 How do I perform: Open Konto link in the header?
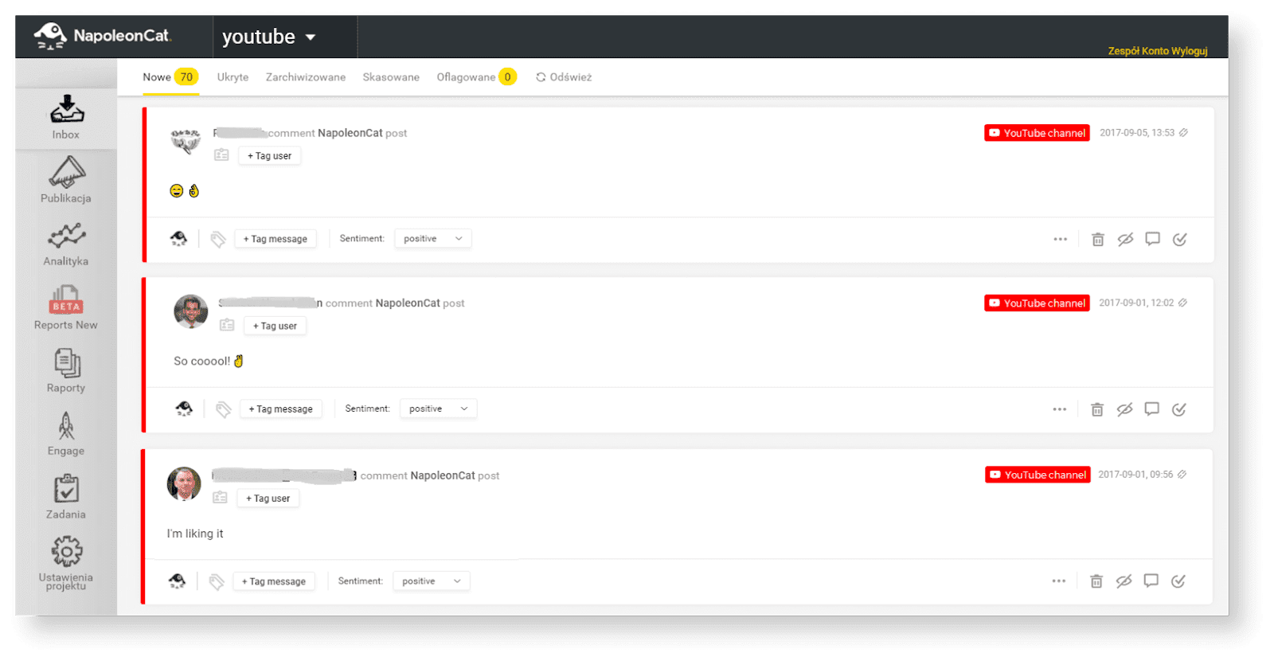coord(1155,51)
